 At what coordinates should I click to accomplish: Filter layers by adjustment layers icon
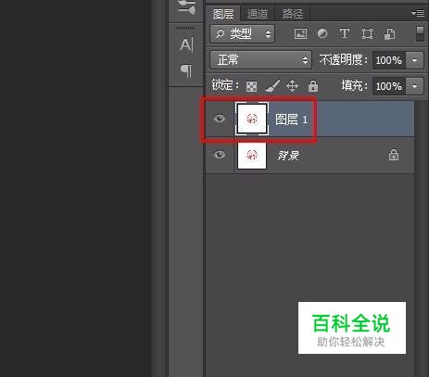point(322,33)
